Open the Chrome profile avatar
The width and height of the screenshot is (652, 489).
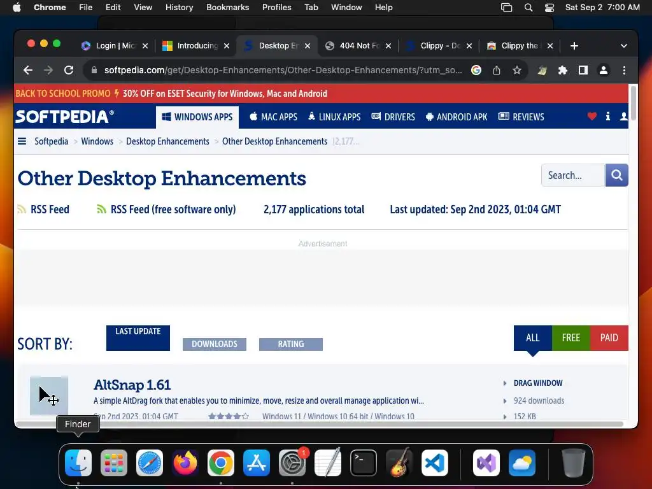tap(604, 70)
